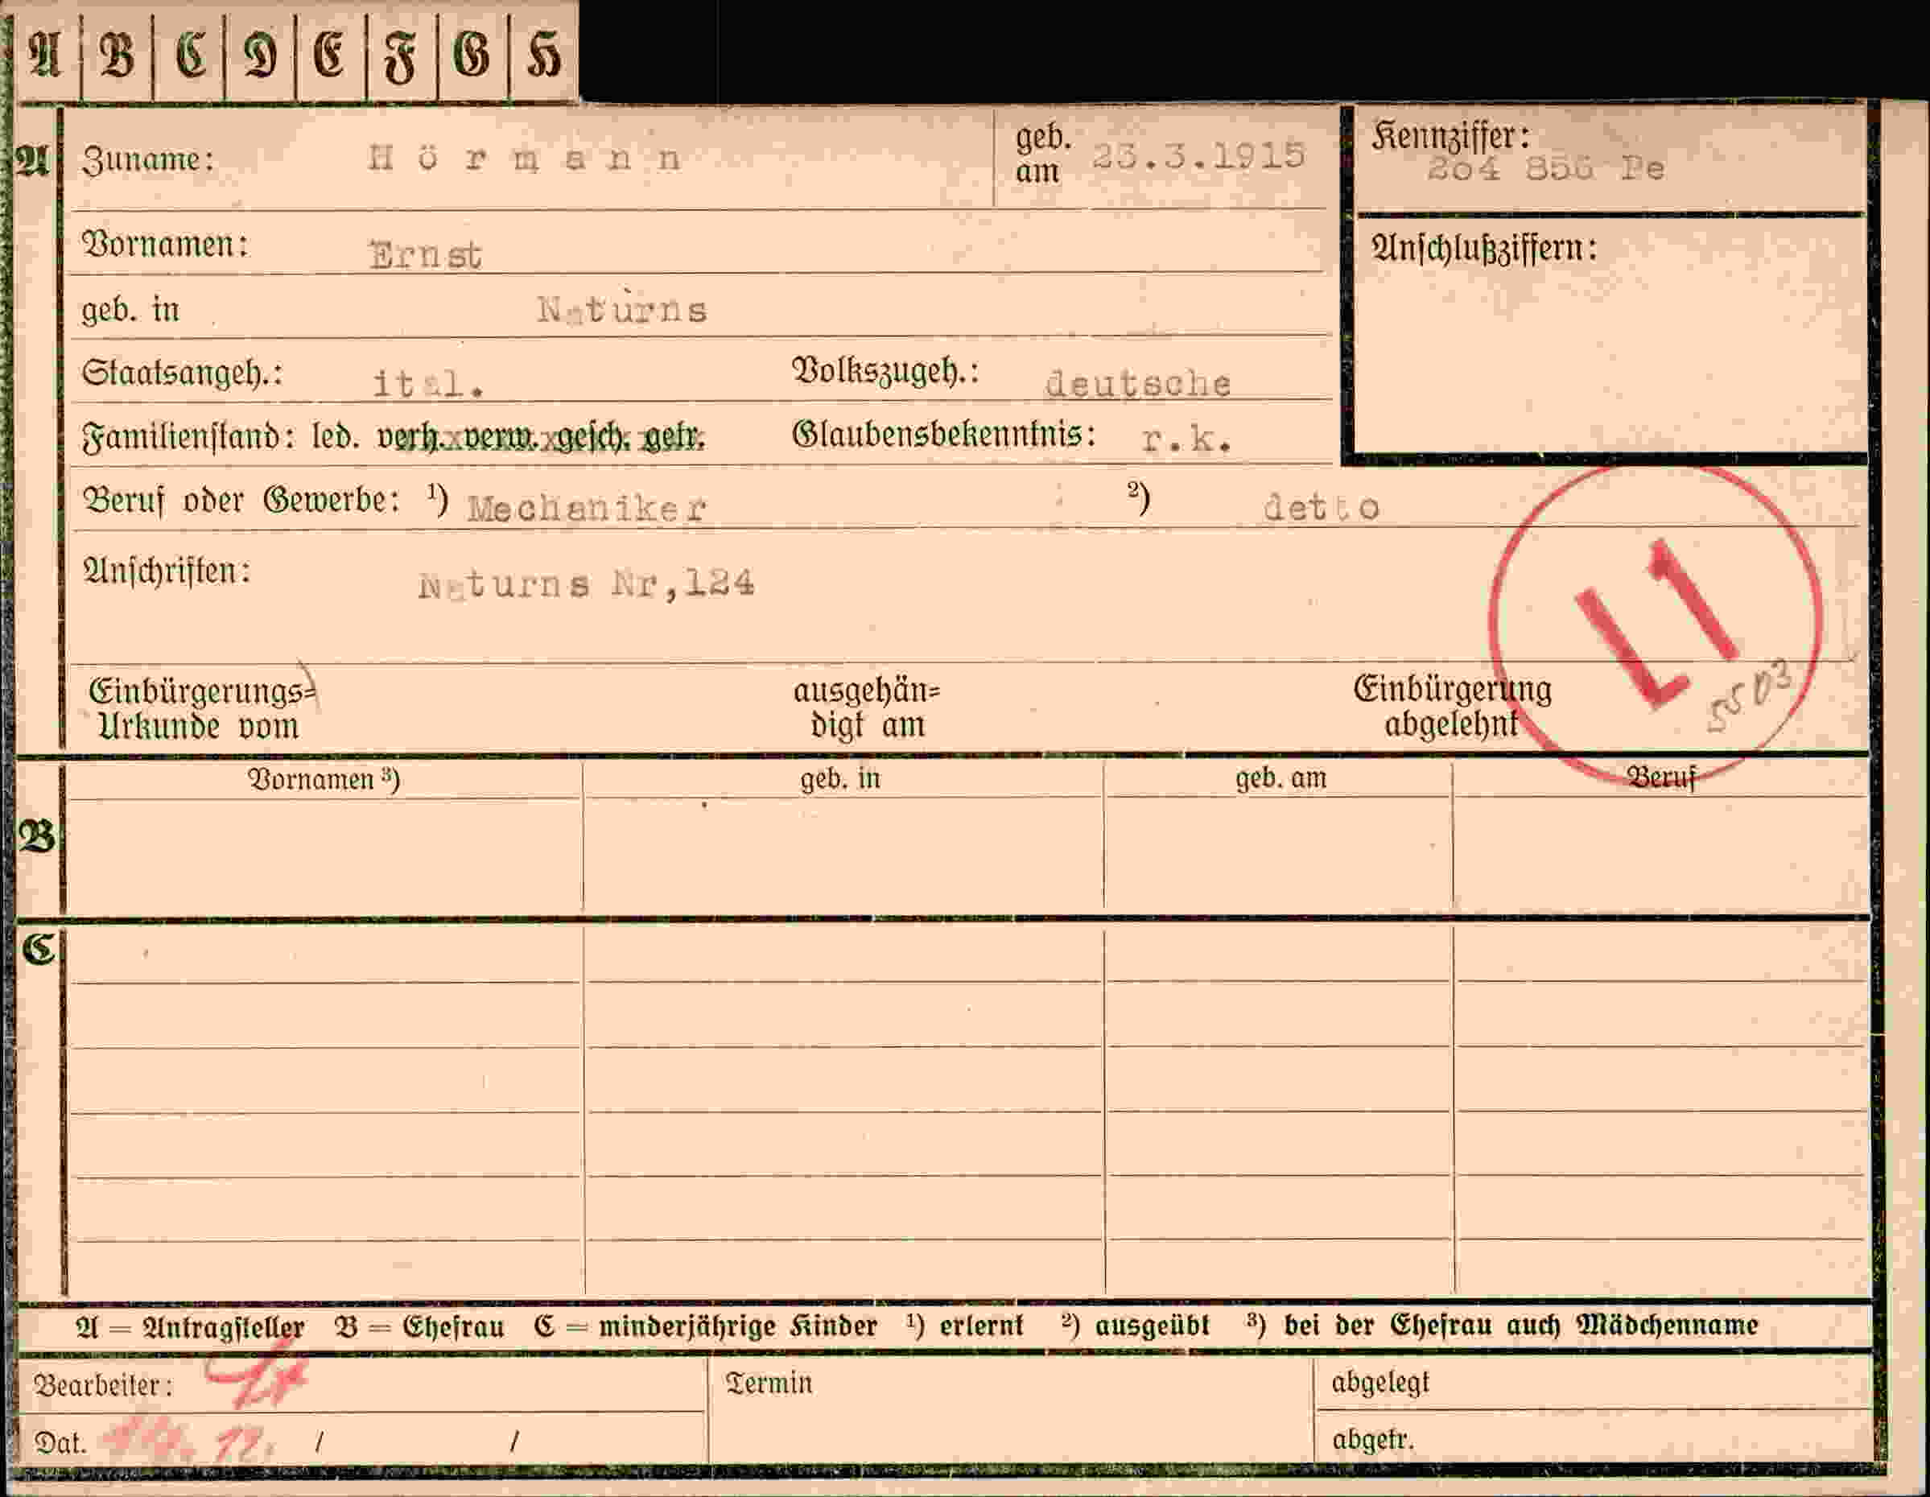Click the 'abgelegt' label
The height and width of the screenshot is (1497, 1930).
(x=1380, y=1383)
